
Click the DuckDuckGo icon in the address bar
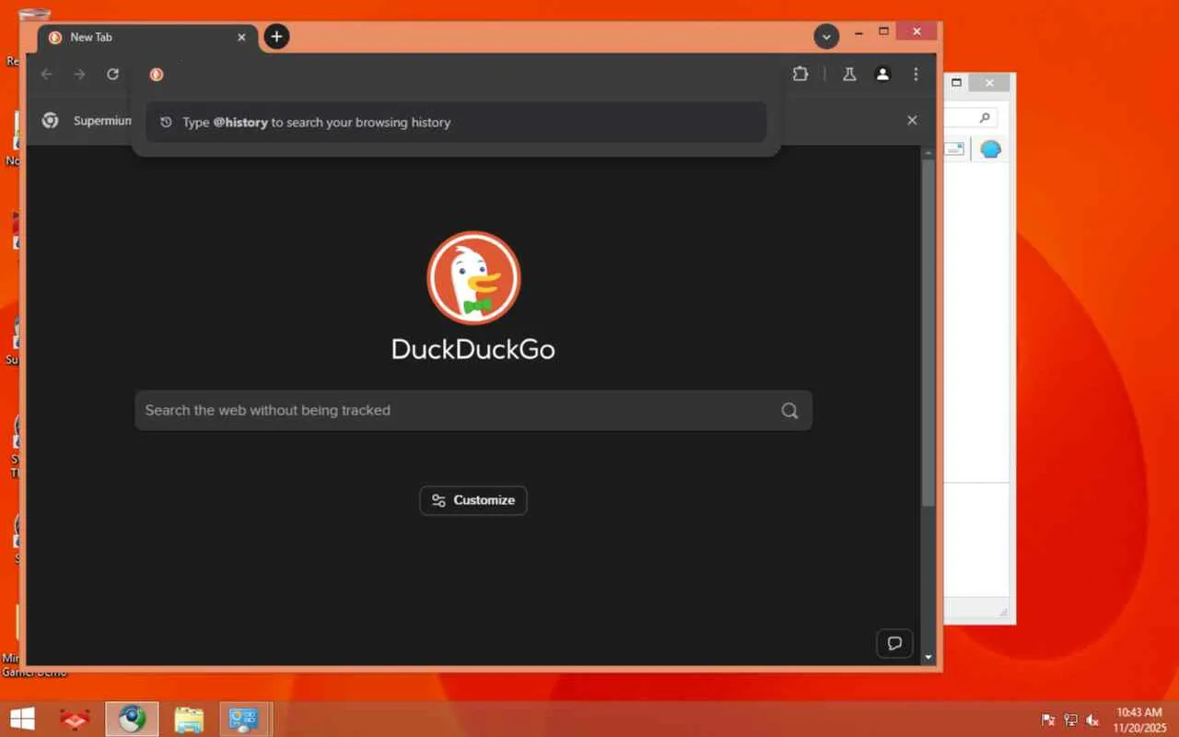click(x=157, y=75)
